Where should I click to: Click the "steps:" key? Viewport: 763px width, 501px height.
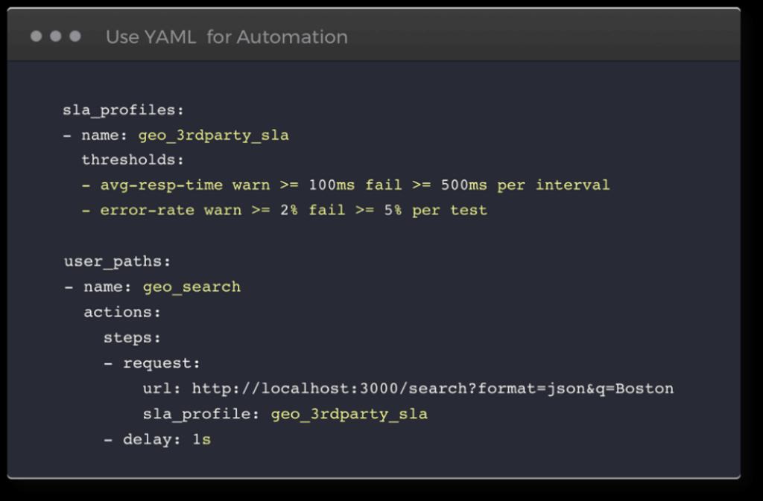click(x=132, y=337)
